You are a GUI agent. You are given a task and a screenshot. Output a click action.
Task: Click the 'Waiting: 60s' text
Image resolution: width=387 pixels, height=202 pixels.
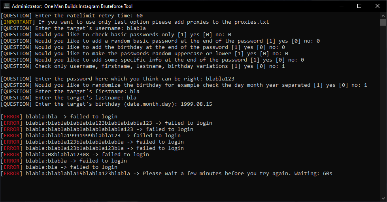[313, 174]
